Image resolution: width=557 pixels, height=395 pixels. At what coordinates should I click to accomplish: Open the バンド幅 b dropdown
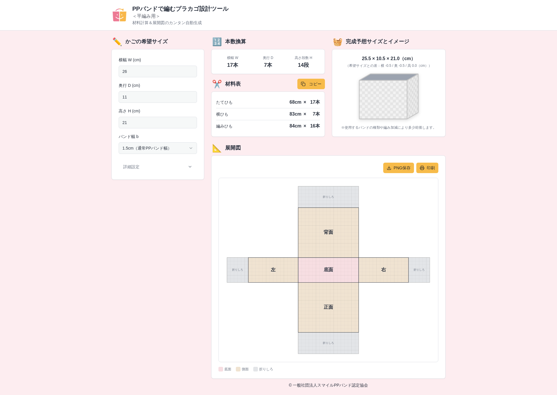[x=158, y=148]
